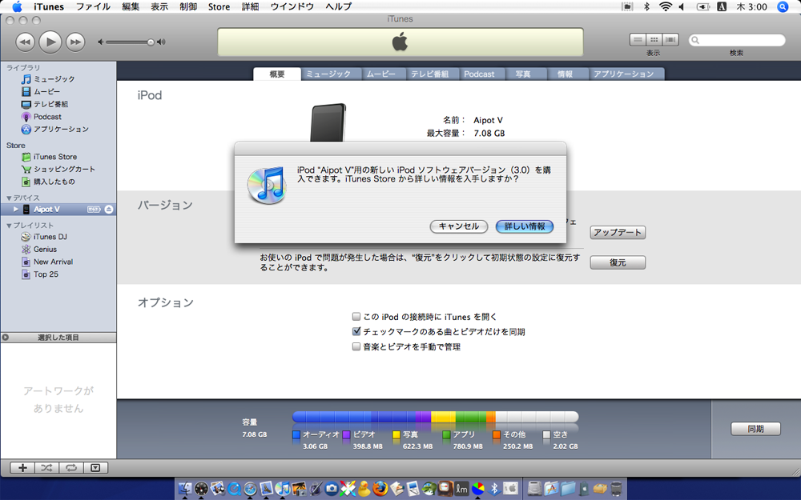This screenshot has height=500, width=801.
Task: Switch to grid view display
Action: coord(654,39)
